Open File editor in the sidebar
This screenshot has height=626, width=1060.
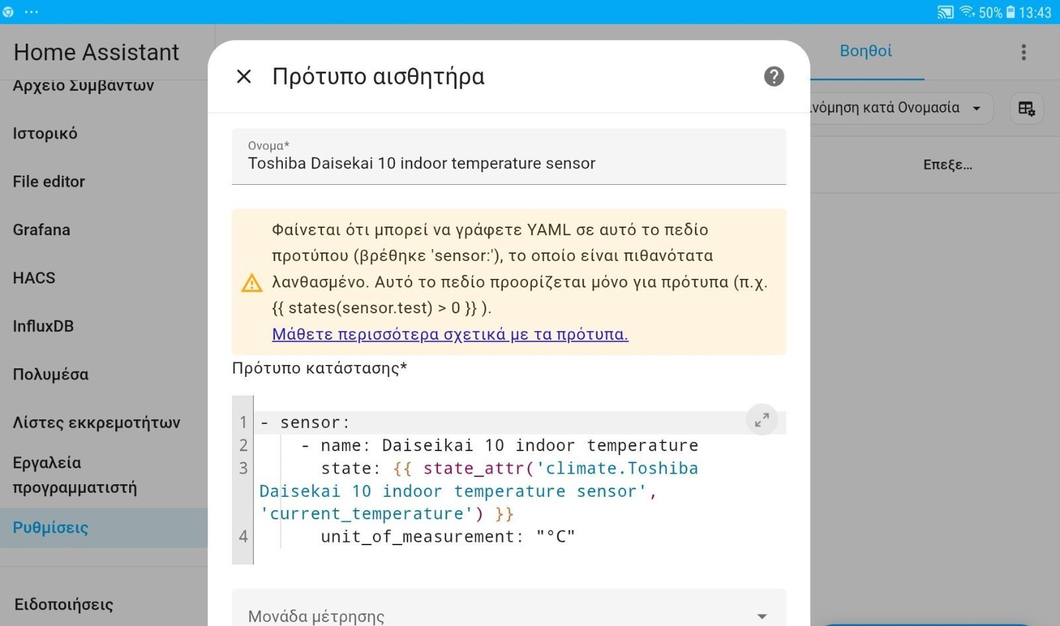(x=49, y=182)
